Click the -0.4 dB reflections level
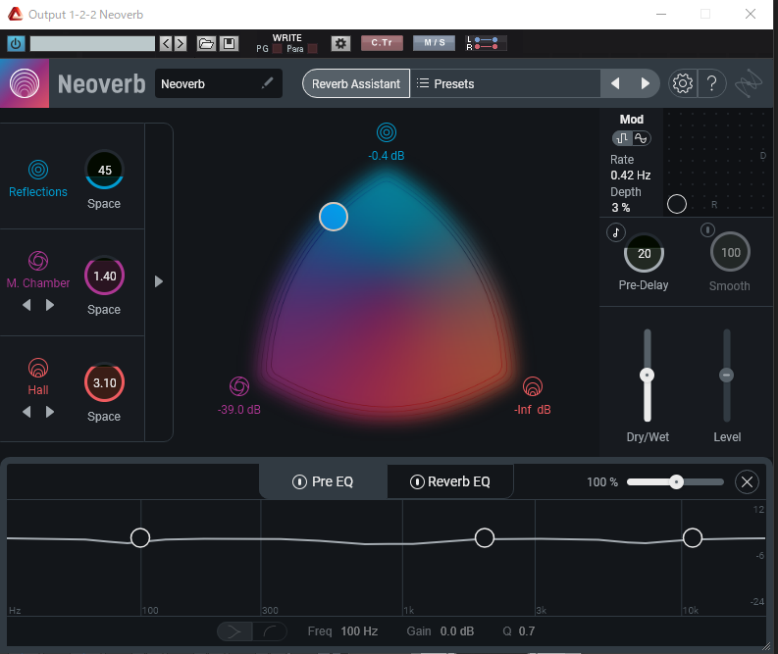The height and width of the screenshot is (654, 778). click(x=386, y=156)
